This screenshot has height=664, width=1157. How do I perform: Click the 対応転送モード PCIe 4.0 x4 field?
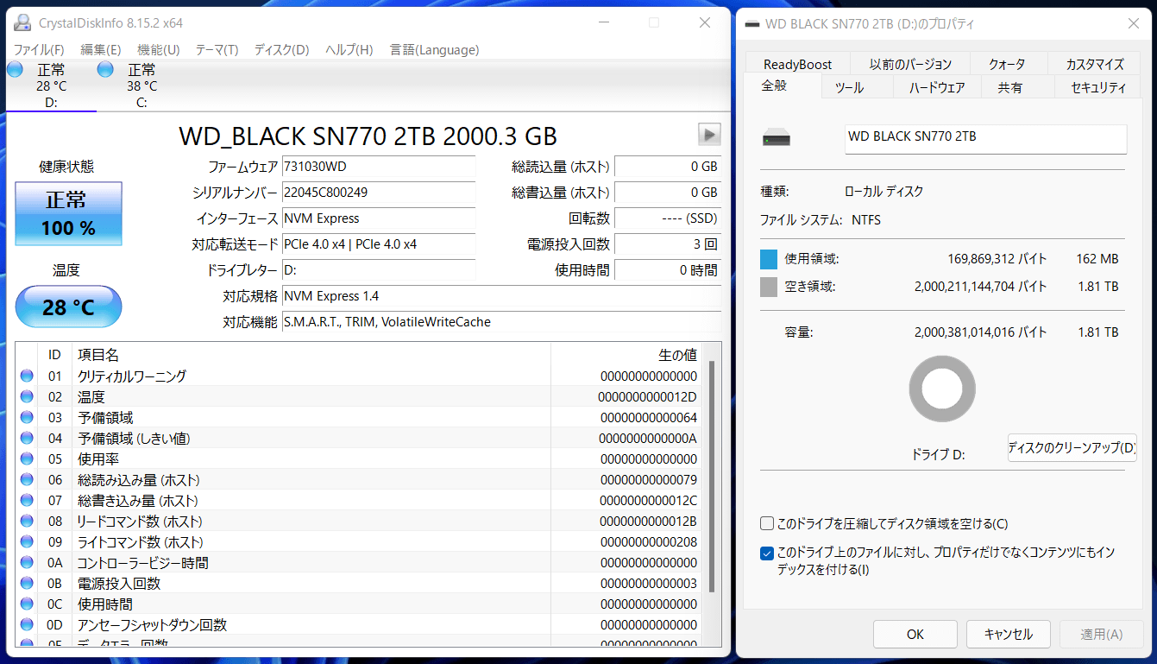pyautogui.click(x=379, y=244)
